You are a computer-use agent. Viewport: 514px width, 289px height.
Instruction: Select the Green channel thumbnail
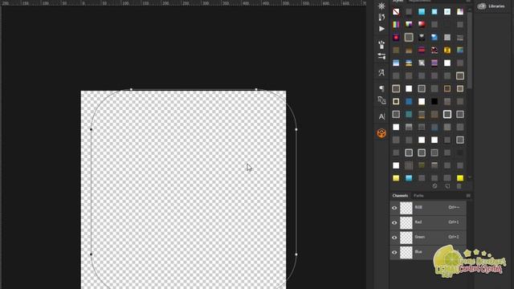point(406,238)
